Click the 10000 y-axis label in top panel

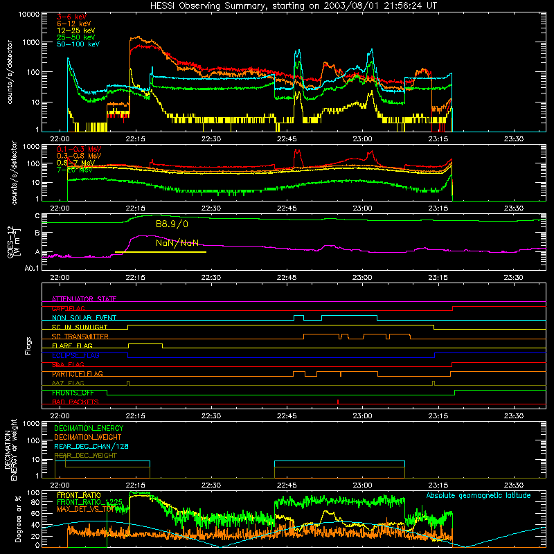pyautogui.click(x=28, y=15)
